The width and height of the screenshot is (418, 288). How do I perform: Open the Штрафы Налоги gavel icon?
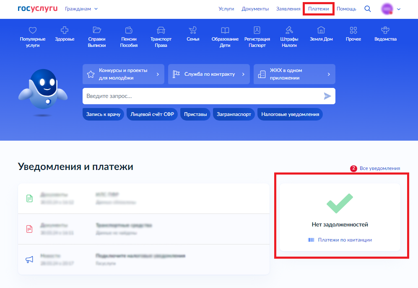289,30
